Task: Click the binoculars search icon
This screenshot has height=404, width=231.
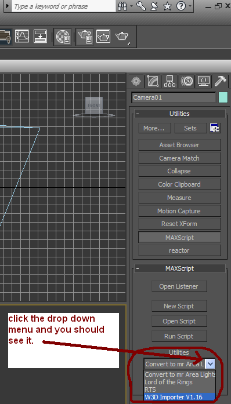Action: pos(122,6)
